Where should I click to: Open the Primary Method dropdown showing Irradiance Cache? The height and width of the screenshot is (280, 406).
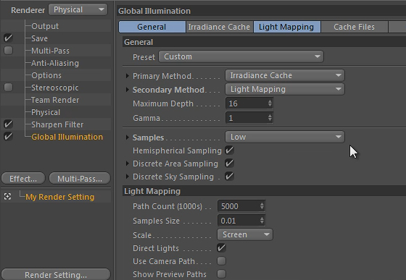click(x=284, y=75)
